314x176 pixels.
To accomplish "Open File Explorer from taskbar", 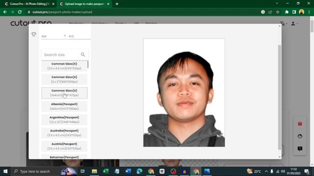I will coord(94,172).
